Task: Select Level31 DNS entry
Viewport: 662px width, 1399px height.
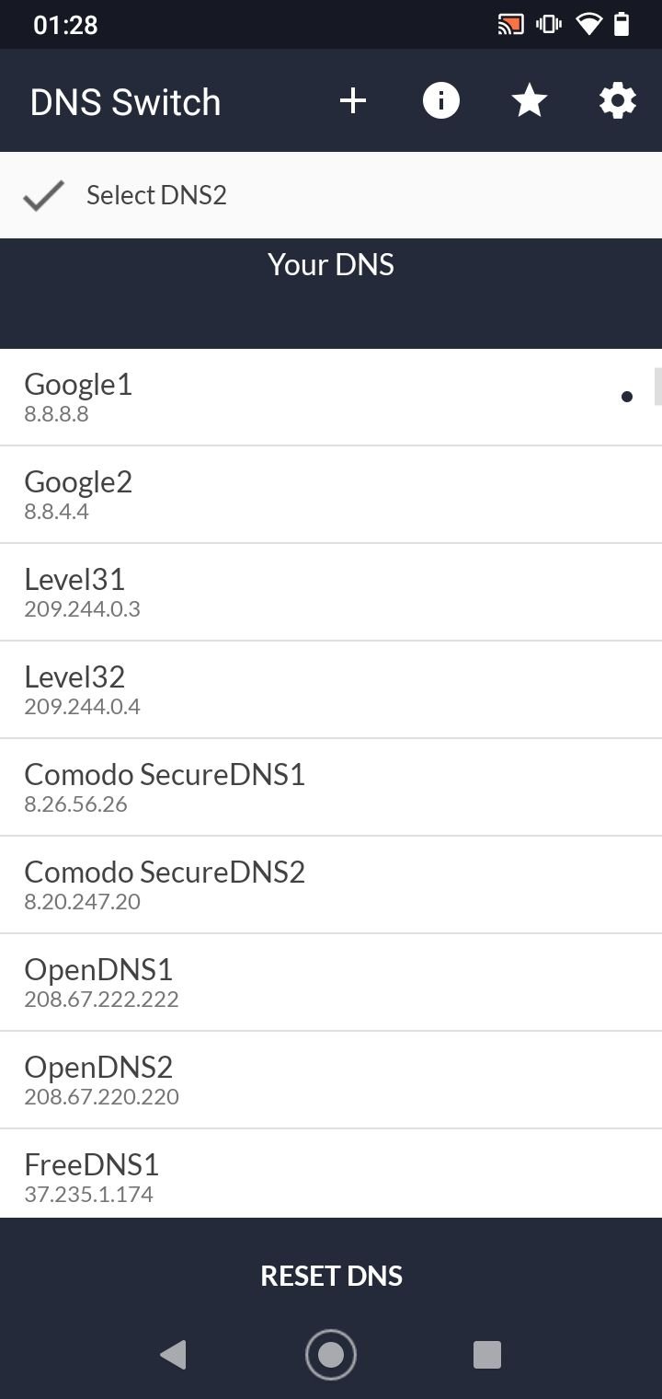Action: point(331,592)
